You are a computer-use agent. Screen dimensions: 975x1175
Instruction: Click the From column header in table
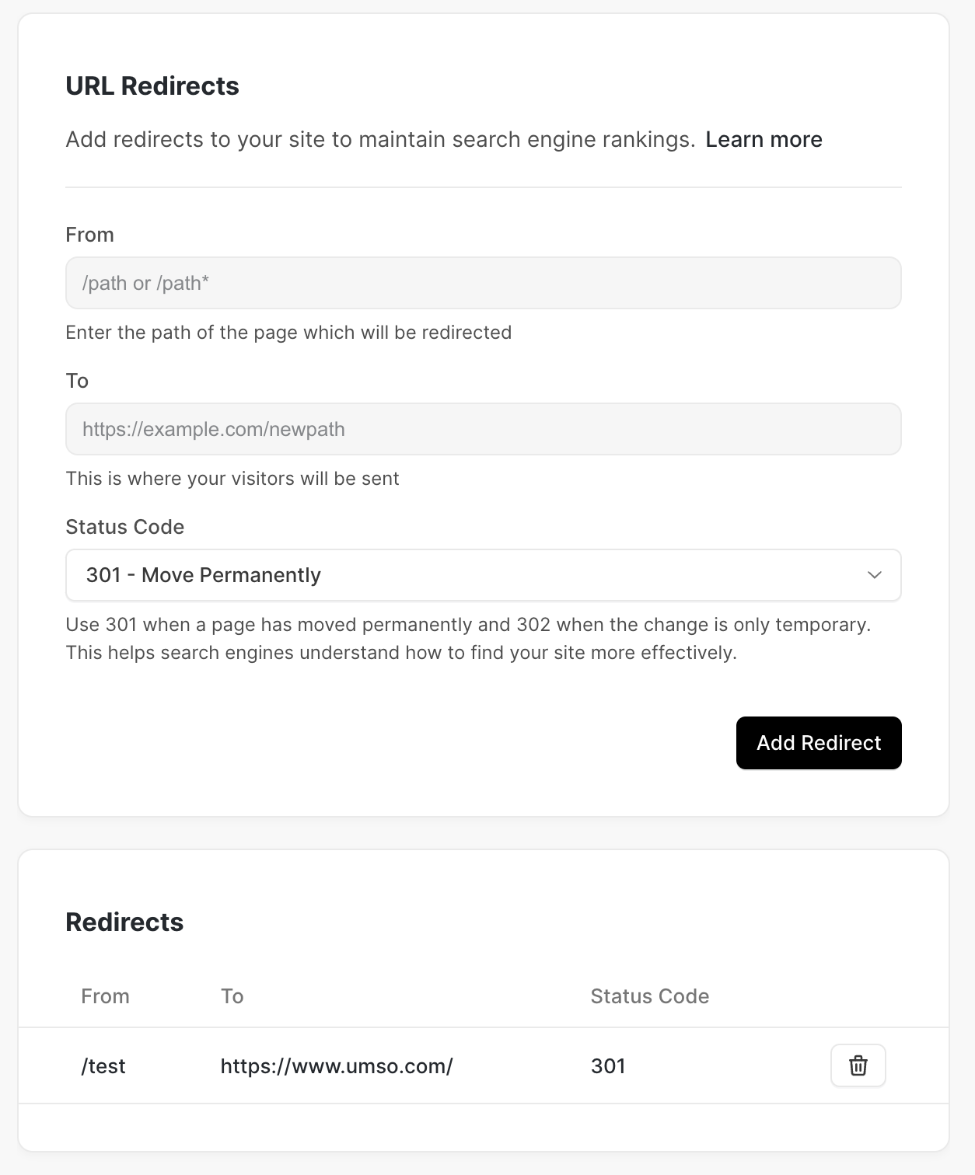(x=105, y=996)
